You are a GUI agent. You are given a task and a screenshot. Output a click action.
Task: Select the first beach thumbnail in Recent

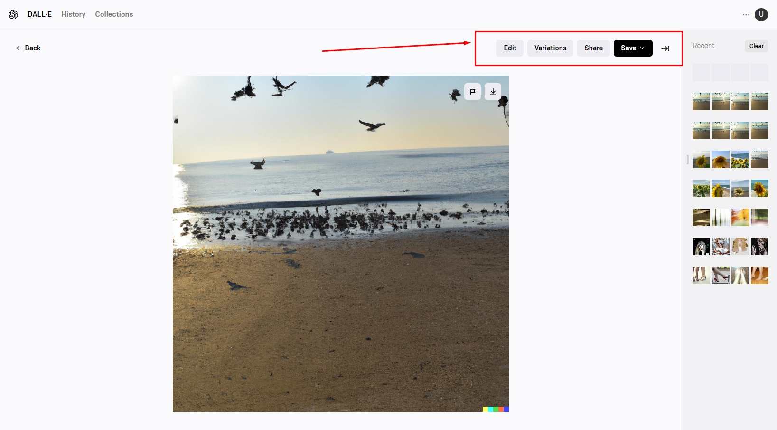pyautogui.click(x=701, y=102)
